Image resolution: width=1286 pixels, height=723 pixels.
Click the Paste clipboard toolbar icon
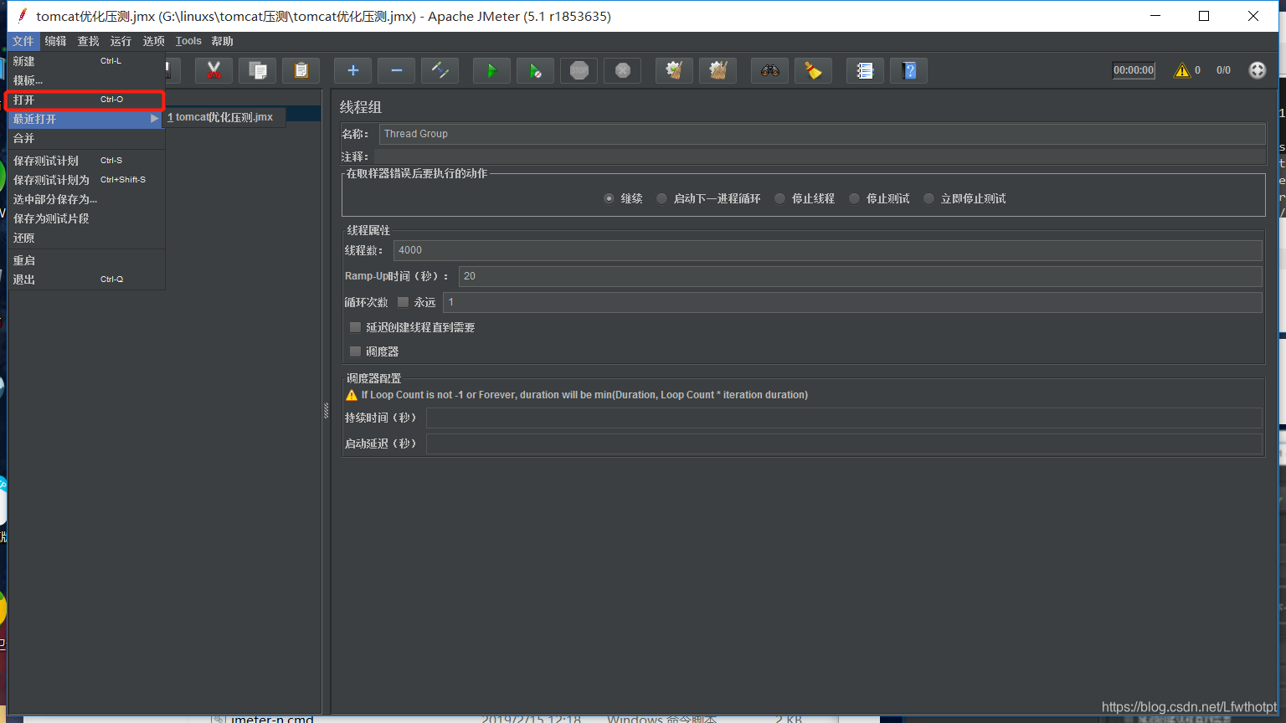click(301, 71)
